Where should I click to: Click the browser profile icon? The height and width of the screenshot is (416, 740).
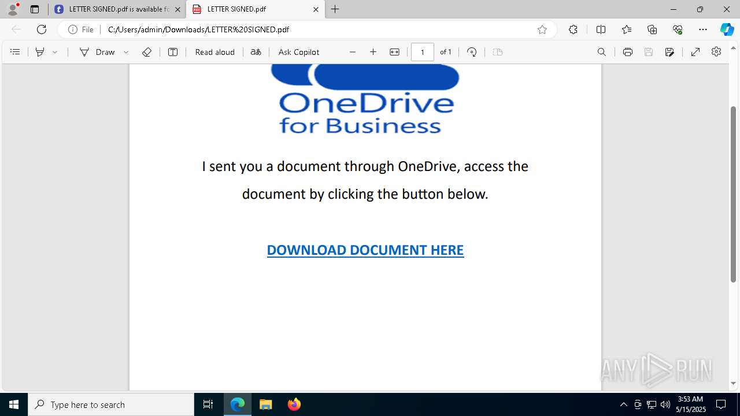[x=13, y=9]
